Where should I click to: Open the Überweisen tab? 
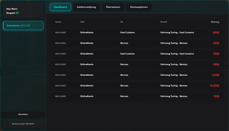(x=113, y=7)
